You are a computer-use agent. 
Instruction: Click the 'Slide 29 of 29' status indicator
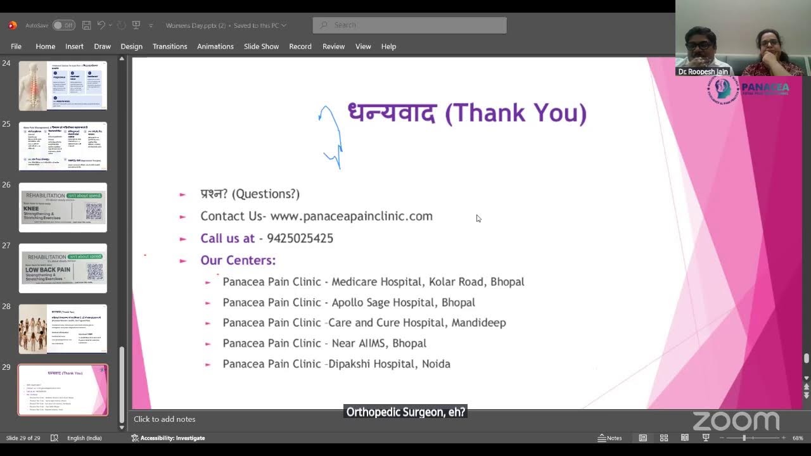23,438
